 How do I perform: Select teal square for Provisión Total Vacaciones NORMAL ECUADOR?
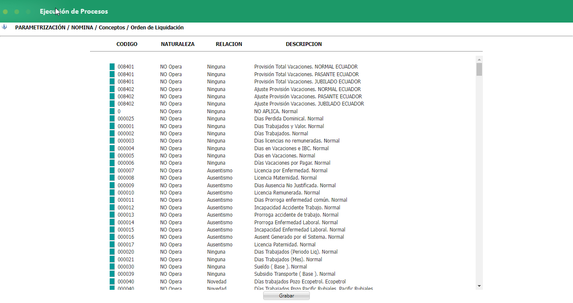click(x=112, y=67)
